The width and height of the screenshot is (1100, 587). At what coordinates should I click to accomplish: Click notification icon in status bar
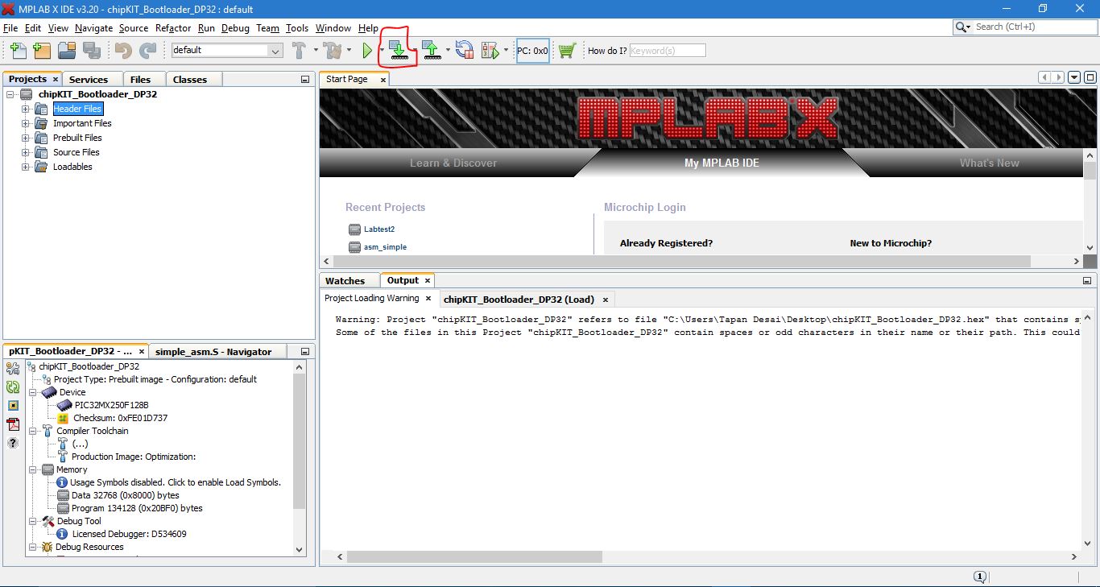click(x=979, y=577)
